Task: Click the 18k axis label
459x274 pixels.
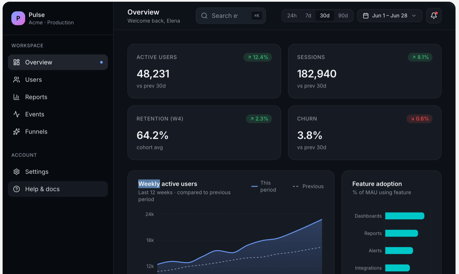Action: pyautogui.click(x=150, y=240)
